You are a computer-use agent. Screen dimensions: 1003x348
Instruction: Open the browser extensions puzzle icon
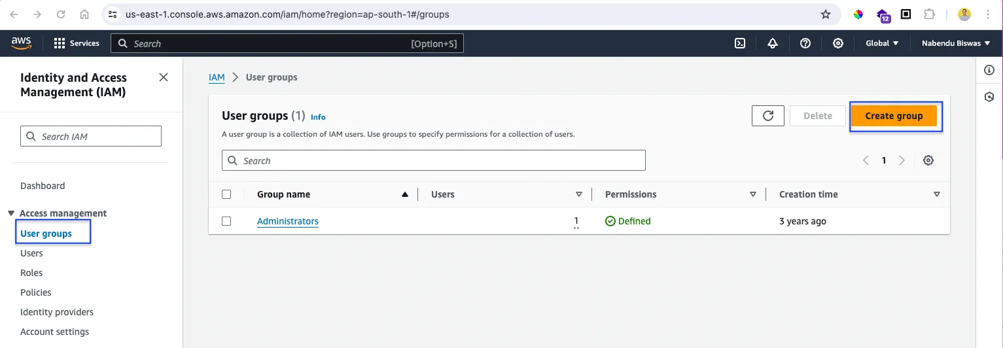(x=928, y=14)
